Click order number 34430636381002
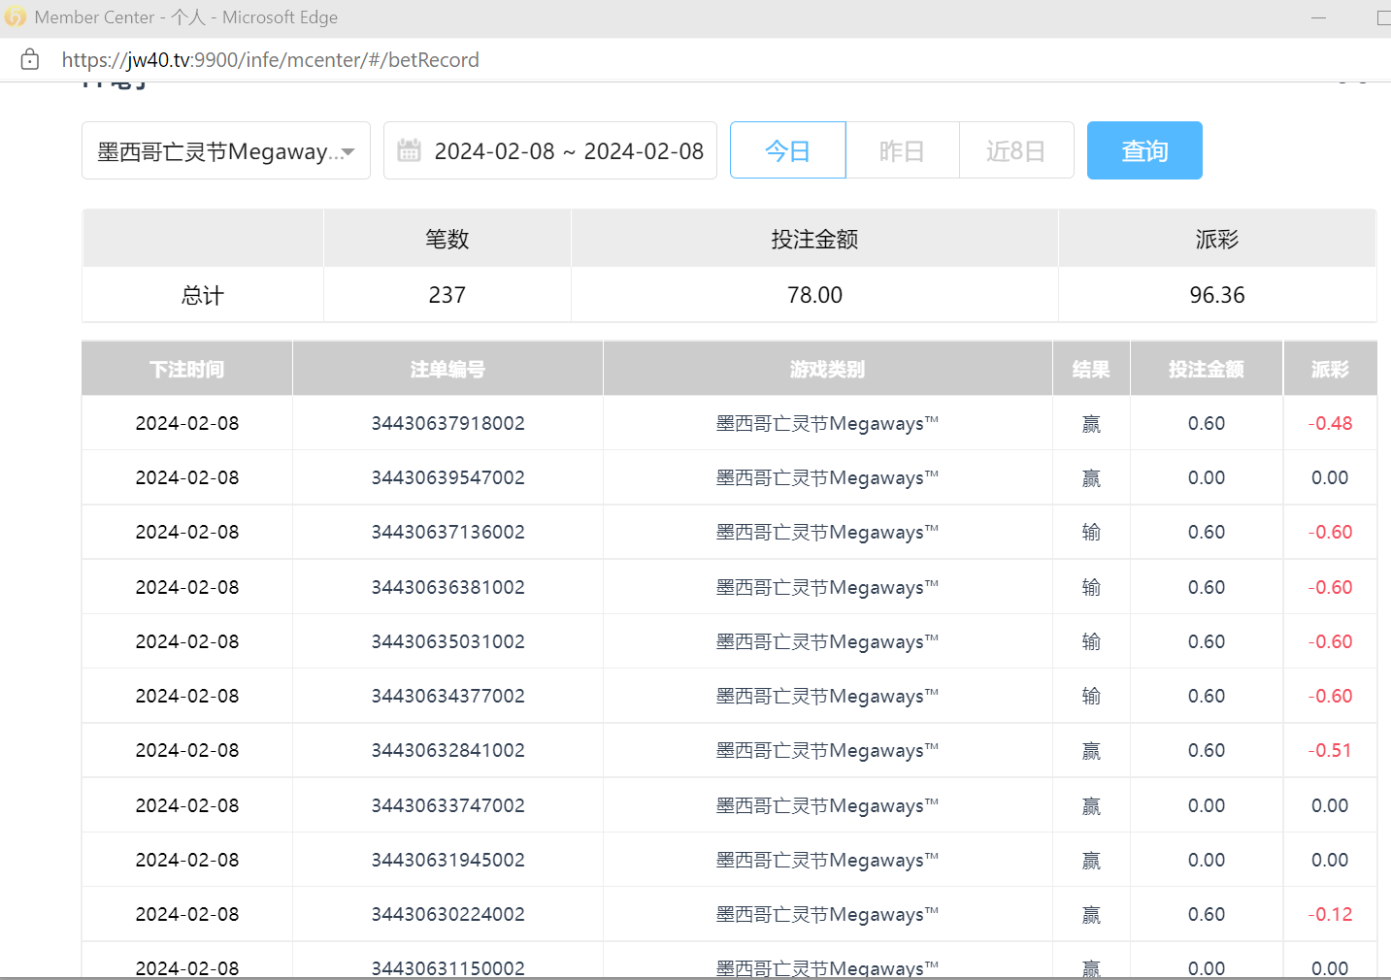Viewport: 1391px width, 980px height. [447, 587]
